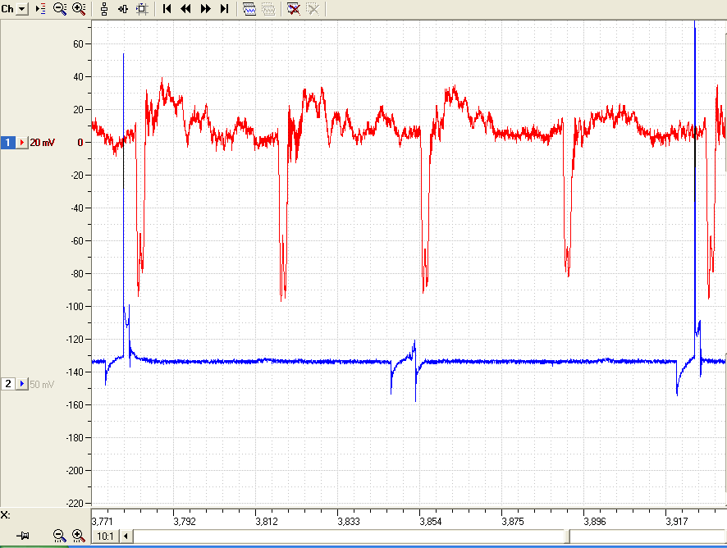This screenshot has width=727, height=548.
Task: Select channel 1 number button
Action: (8, 142)
